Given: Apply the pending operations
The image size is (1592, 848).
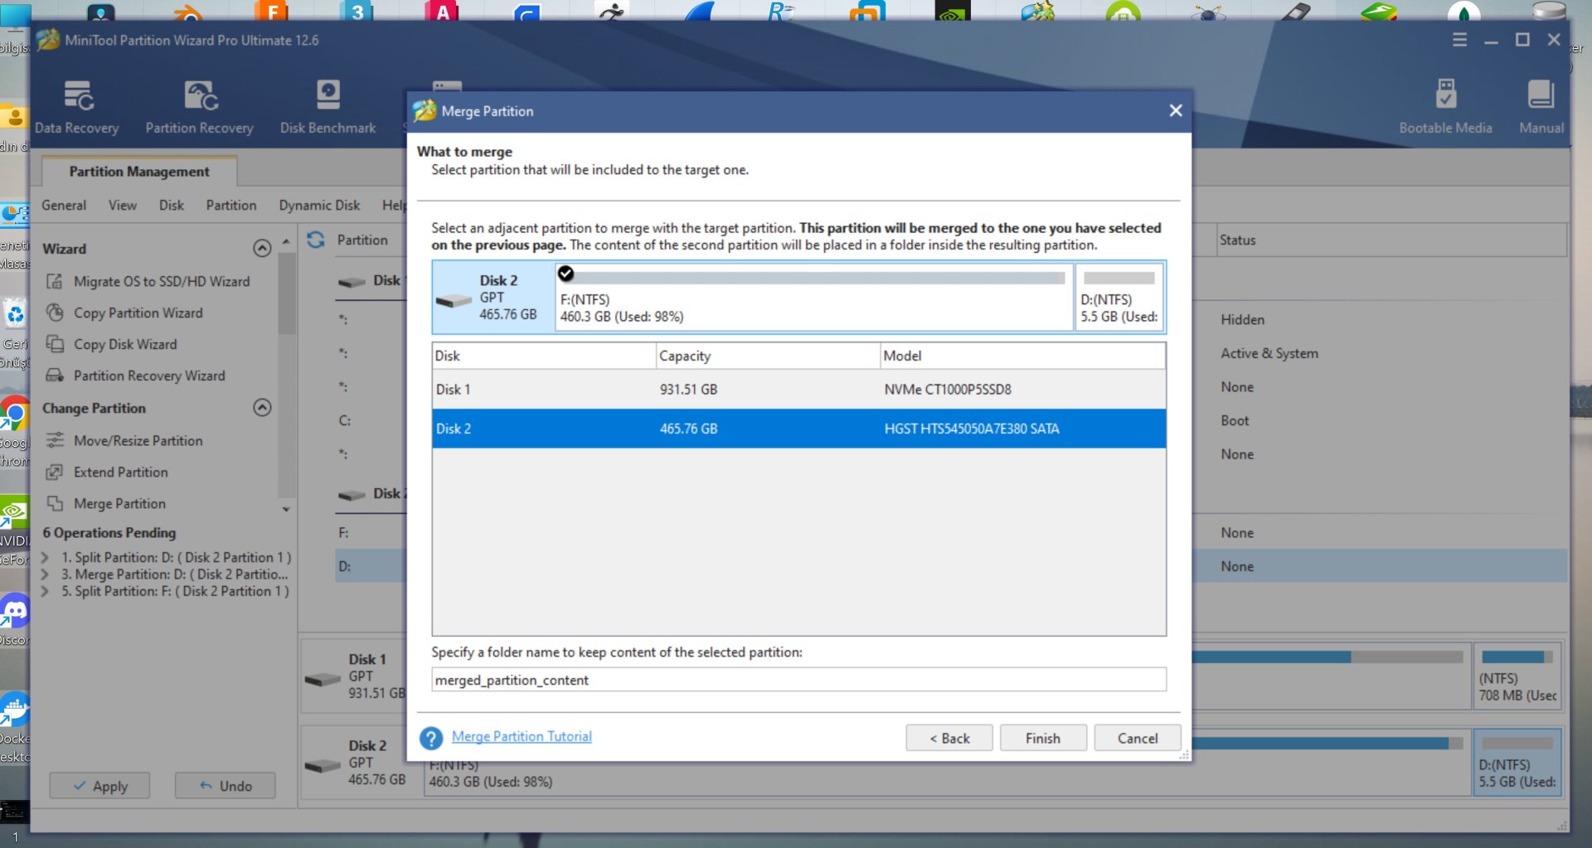Looking at the screenshot, I should click(x=99, y=785).
